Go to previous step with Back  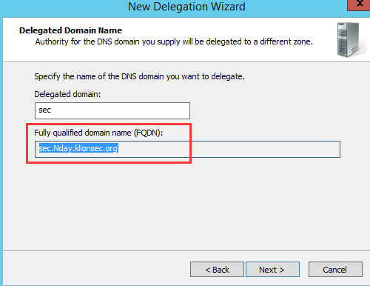click(x=217, y=270)
